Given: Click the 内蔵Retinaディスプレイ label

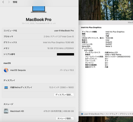Looking at the screenshot, I should 21,87.
